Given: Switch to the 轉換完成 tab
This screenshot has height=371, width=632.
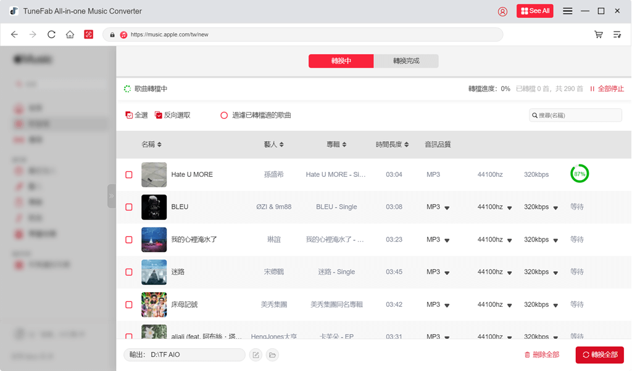Looking at the screenshot, I should [x=406, y=61].
